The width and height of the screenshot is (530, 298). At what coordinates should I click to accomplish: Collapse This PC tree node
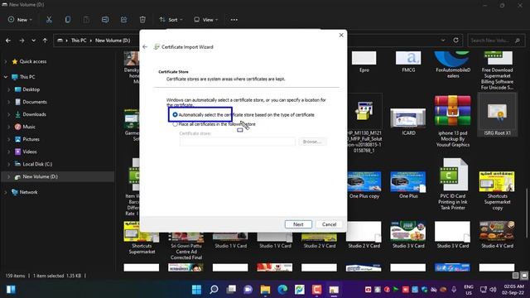click(x=6, y=77)
